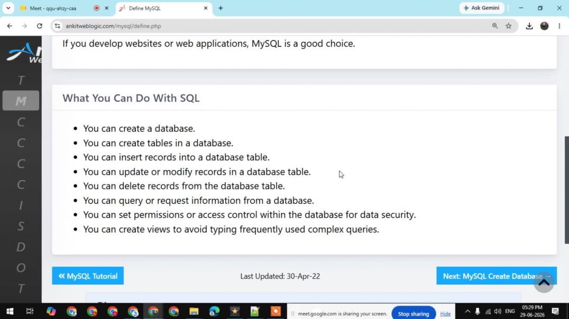Close the Meet qqu-ahzy-caa tab
Screen dimensions: 569x319
coord(106,8)
